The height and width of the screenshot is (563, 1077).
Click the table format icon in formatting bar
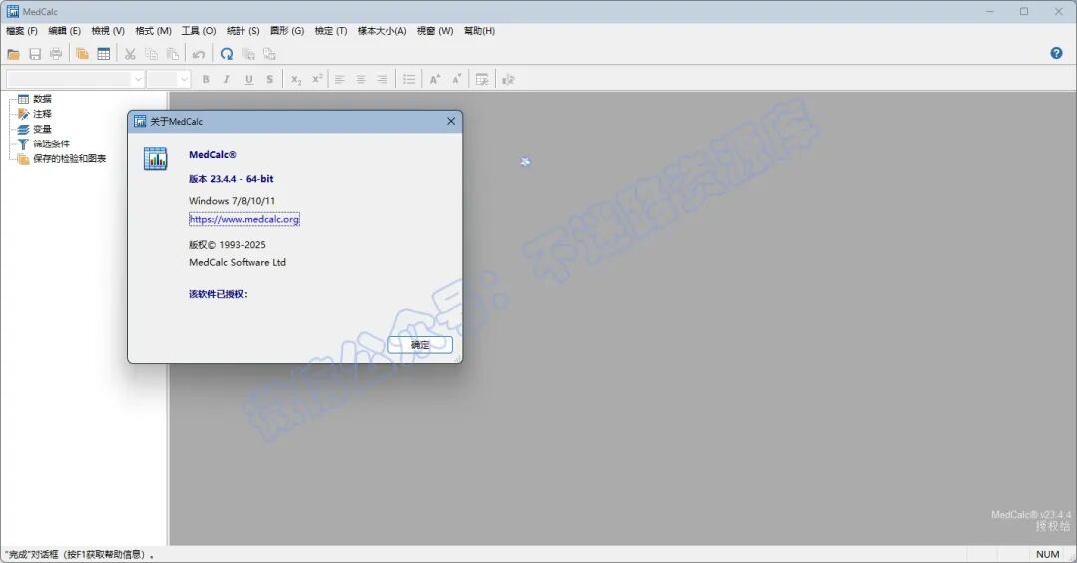click(483, 79)
